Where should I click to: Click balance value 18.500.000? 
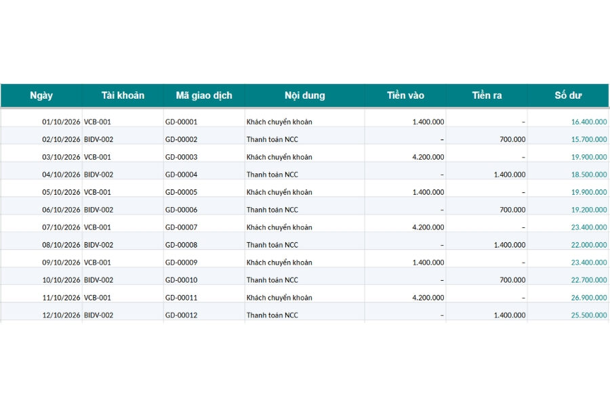pos(588,175)
